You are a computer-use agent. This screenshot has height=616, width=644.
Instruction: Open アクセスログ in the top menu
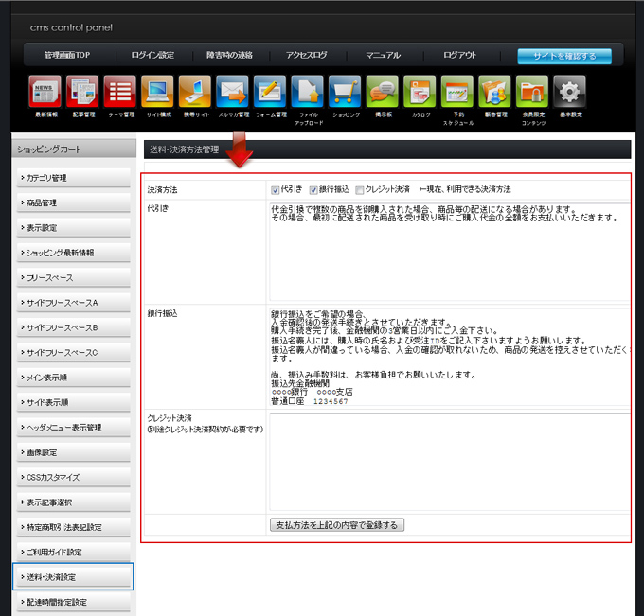coord(305,56)
